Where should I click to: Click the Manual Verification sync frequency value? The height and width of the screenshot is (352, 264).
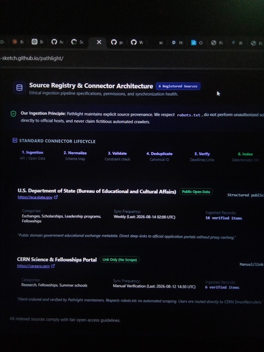tap(154, 286)
